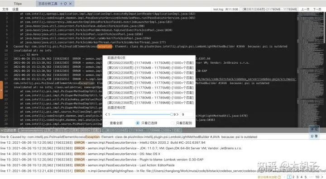Click the ellipsis to jump result pages
This screenshot has width=326, height=179.
(311, 177)
